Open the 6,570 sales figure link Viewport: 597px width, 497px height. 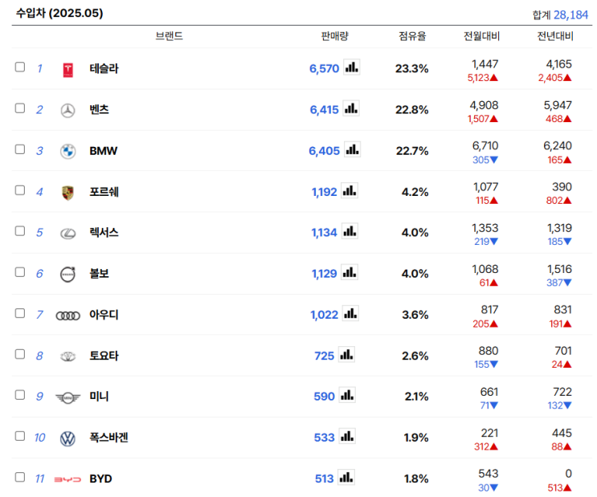(324, 68)
